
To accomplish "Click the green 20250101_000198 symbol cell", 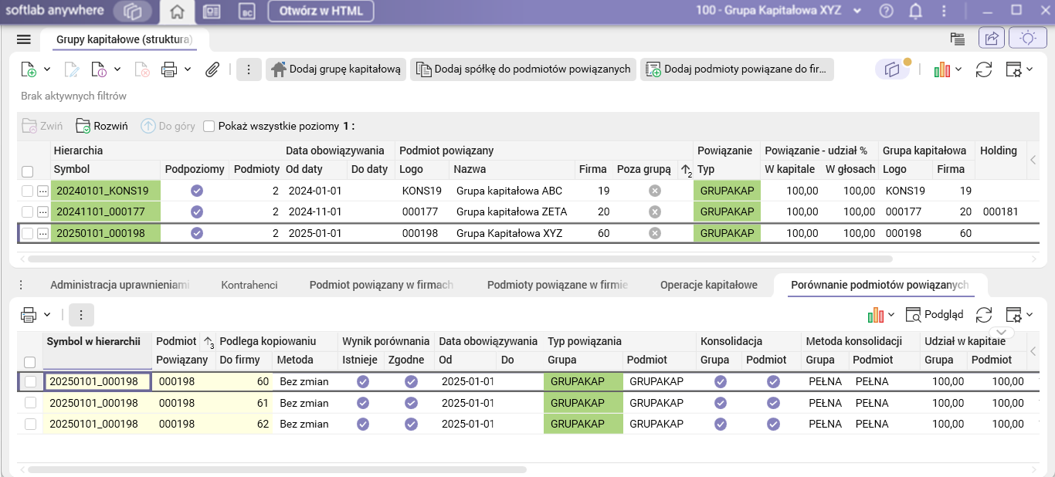I will tap(105, 233).
